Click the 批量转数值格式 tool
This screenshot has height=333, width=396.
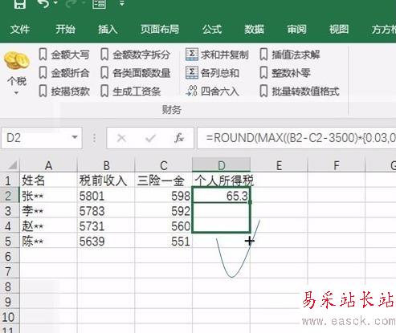(300, 91)
